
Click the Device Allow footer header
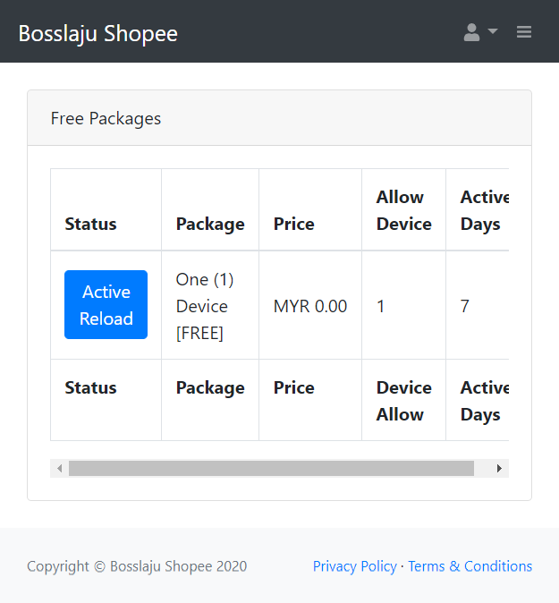click(404, 401)
